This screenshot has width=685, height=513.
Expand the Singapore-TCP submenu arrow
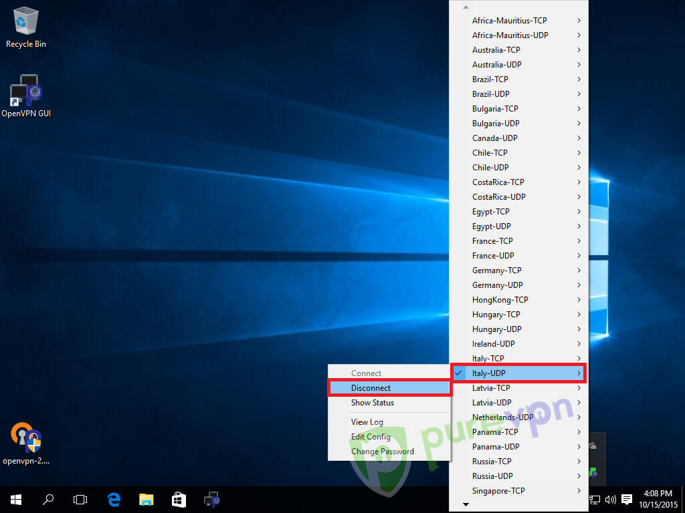[579, 491]
